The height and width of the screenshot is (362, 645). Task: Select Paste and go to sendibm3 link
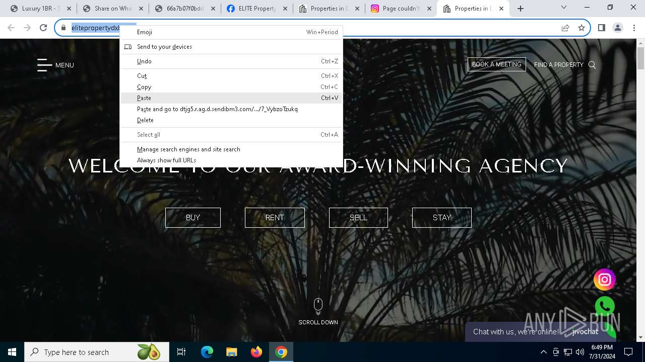click(231, 109)
